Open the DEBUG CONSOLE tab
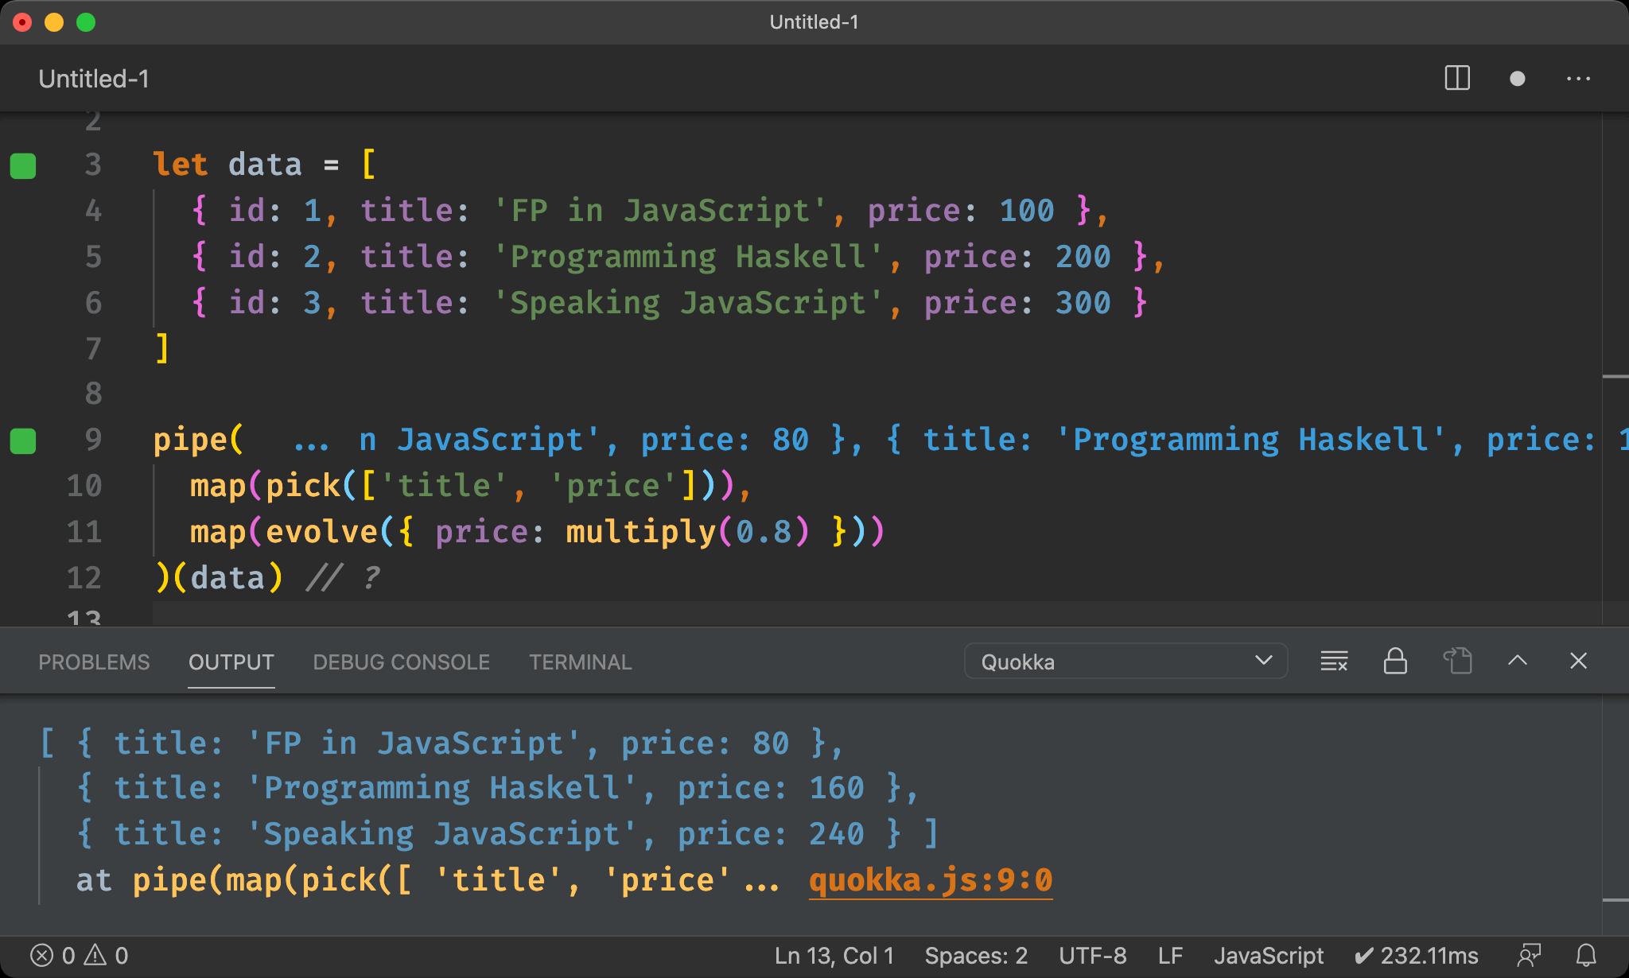 click(x=401, y=662)
